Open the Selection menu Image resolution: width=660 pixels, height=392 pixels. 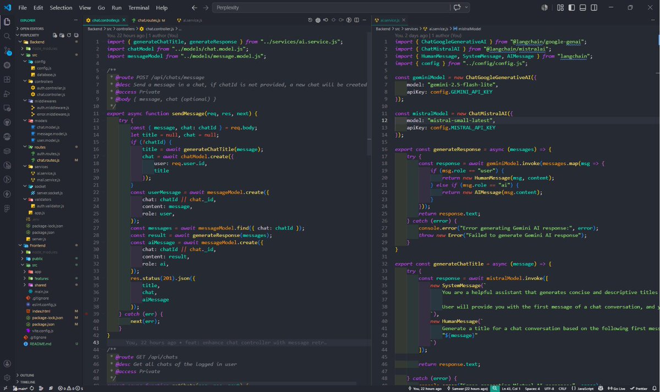61,8
